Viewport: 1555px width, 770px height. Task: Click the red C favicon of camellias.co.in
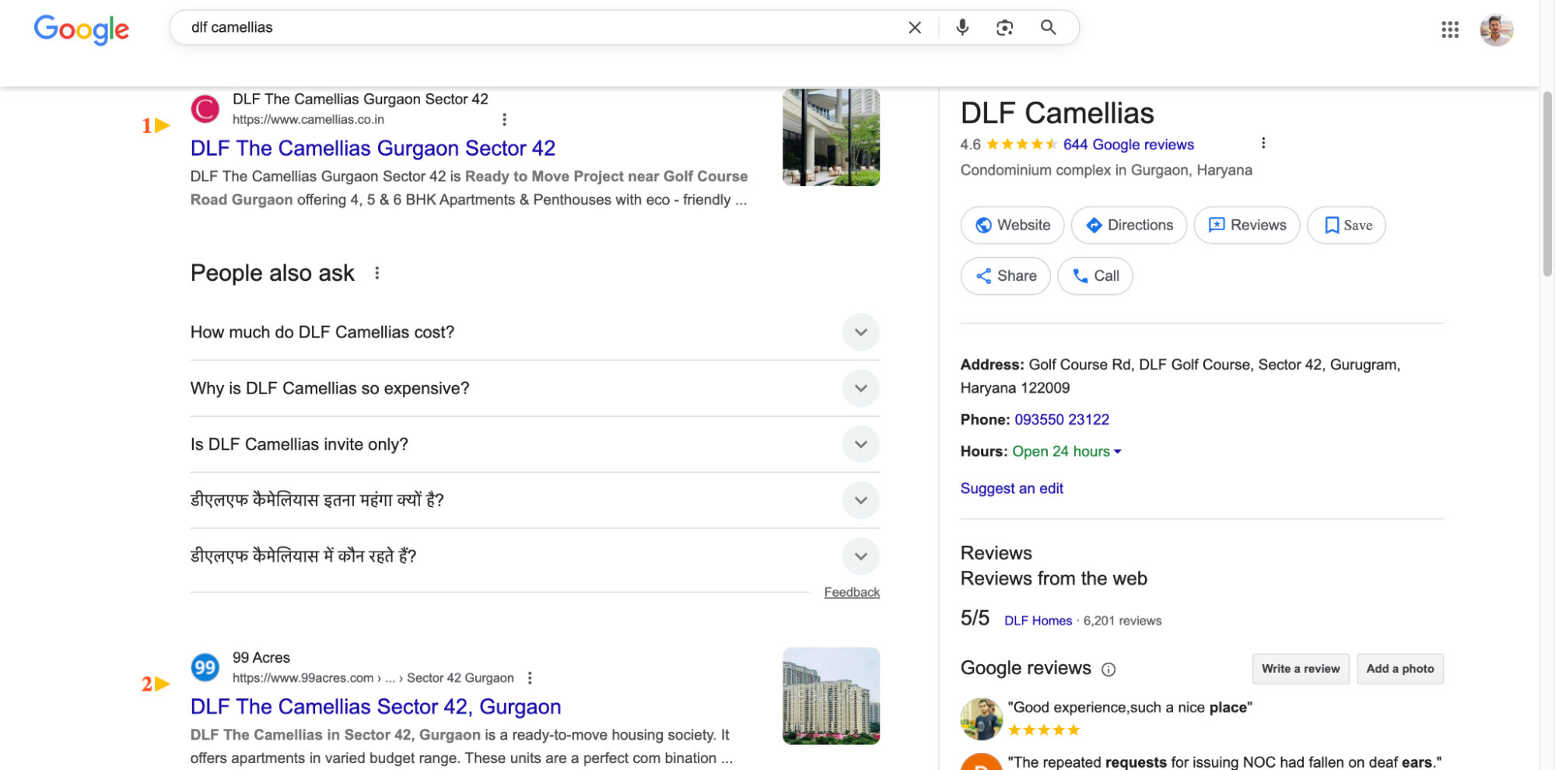(205, 109)
